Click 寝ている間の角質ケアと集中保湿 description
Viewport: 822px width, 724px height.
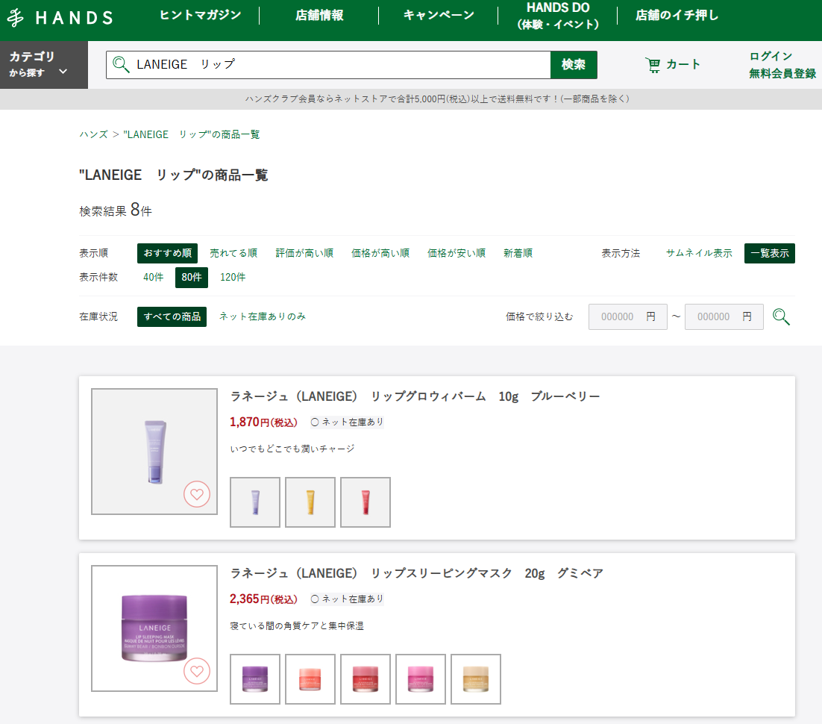click(x=297, y=626)
